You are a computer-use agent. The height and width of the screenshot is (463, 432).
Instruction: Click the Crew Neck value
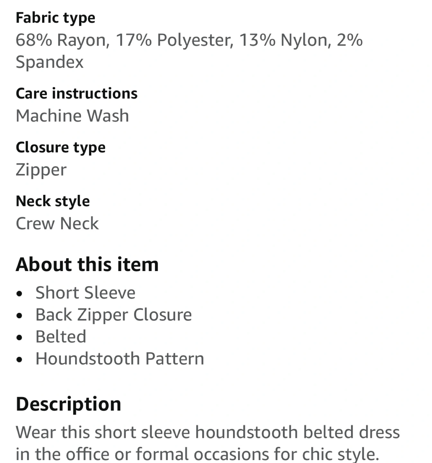click(x=57, y=223)
